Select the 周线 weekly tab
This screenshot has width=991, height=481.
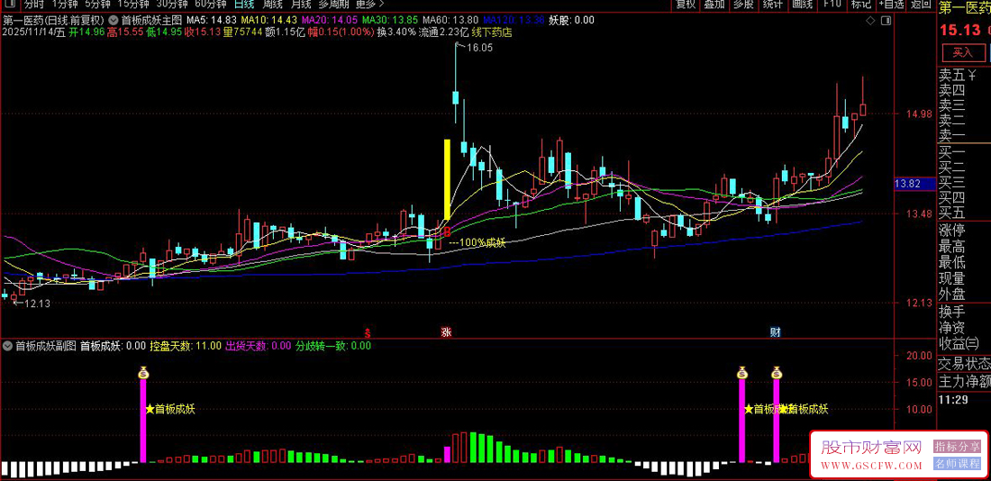[x=273, y=5]
